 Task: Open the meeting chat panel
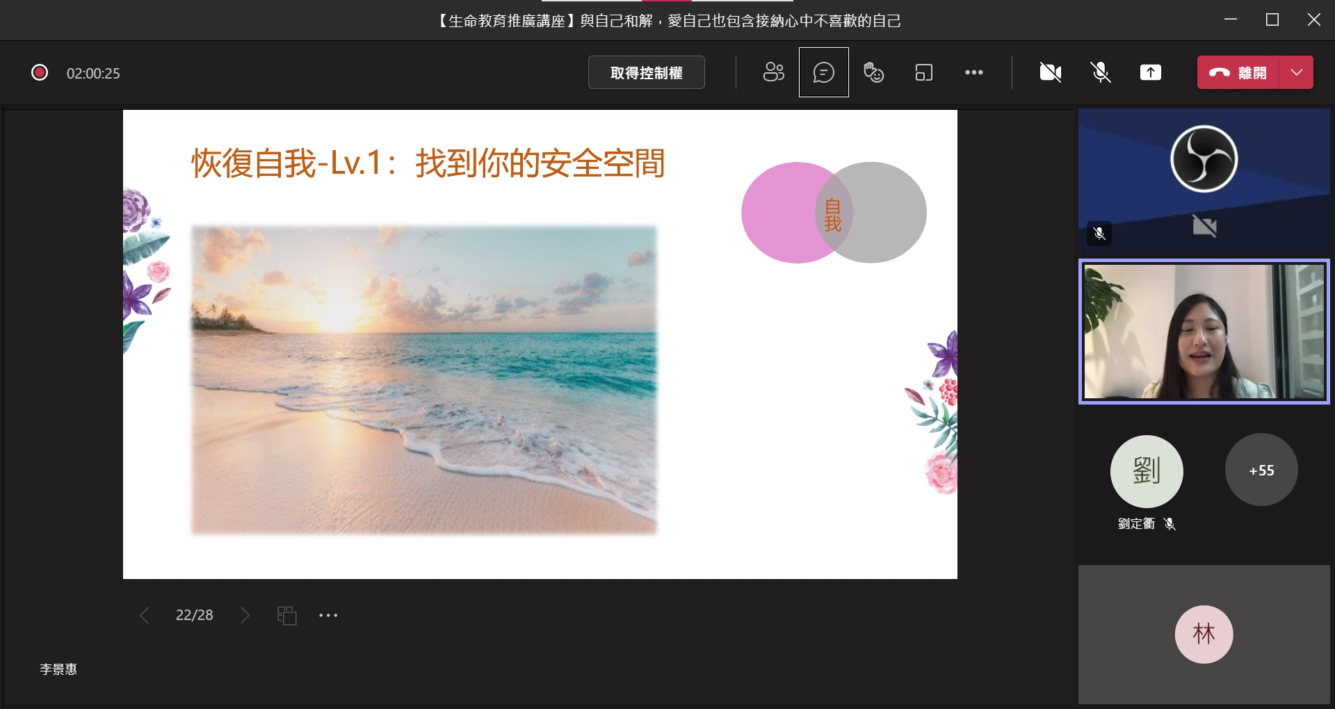point(823,72)
